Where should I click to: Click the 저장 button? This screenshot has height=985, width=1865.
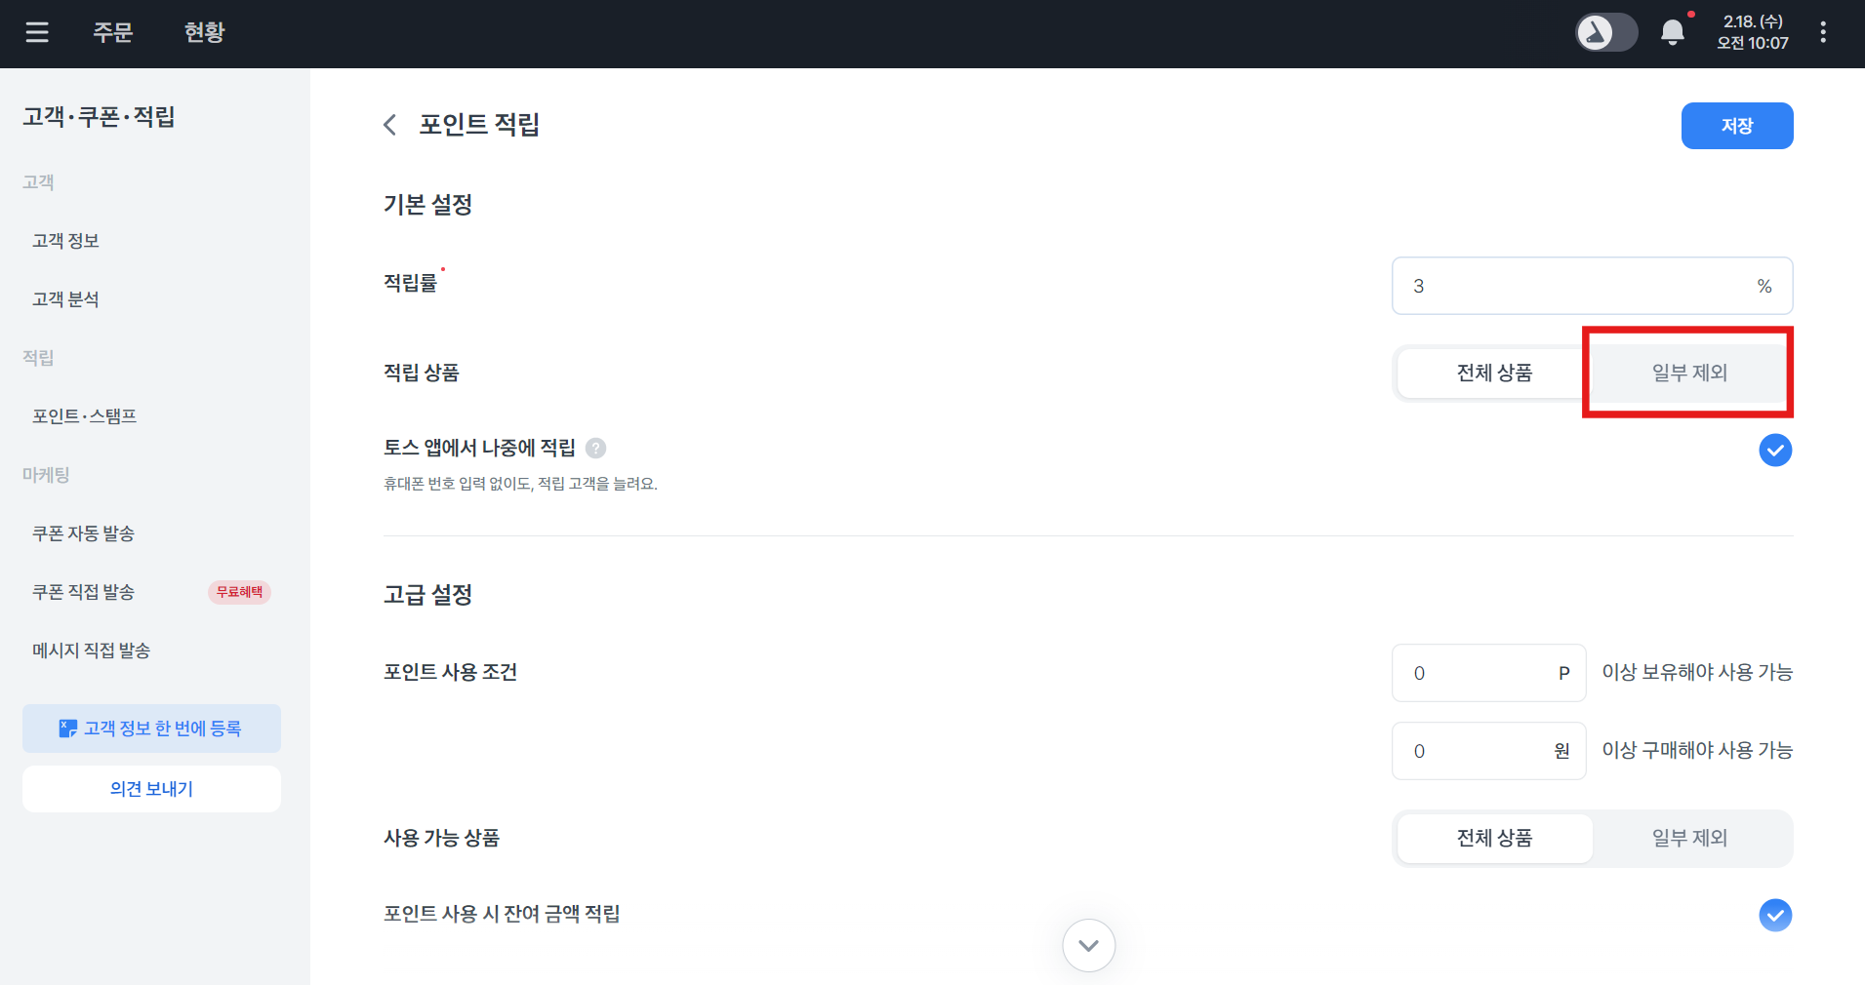click(x=1736, y=126)
